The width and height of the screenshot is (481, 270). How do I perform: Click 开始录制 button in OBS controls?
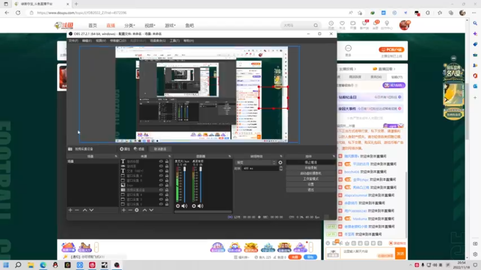pos(311,168)
